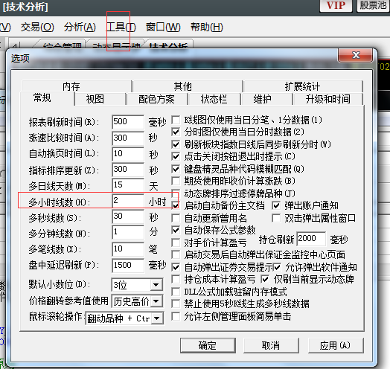Enable 启动交易后自动弹出保证金监控中心页面 checkbox
Image resolution: width=390 pixels, height=369 pixels.
(x=176, y=254)
